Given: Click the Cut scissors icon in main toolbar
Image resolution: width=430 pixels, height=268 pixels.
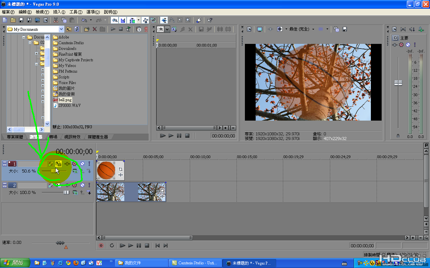Looking at the screenshot, I should (56, 20).
